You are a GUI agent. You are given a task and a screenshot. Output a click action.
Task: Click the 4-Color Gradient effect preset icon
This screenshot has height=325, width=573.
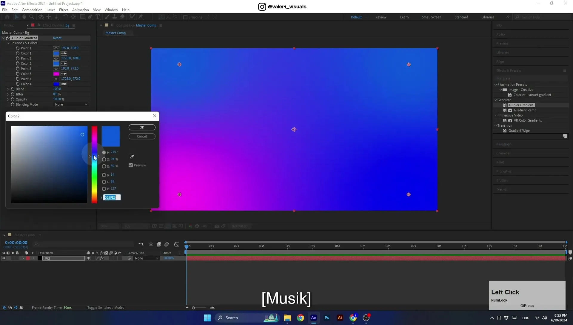point(505,105)
